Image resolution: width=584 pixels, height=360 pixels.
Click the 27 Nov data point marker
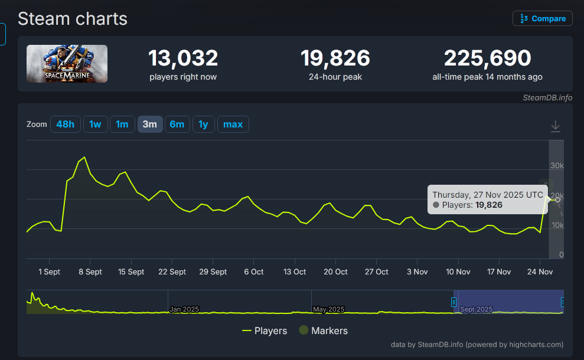pos(558,200)
